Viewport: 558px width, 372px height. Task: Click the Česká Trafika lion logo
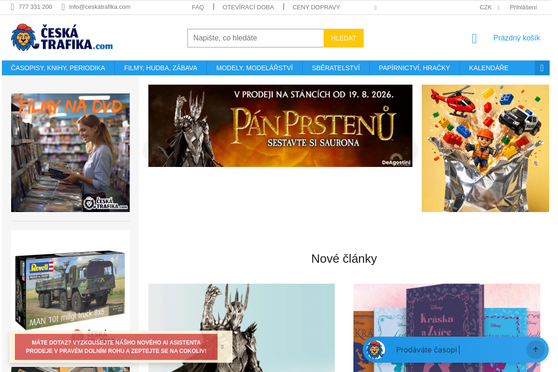62,38
